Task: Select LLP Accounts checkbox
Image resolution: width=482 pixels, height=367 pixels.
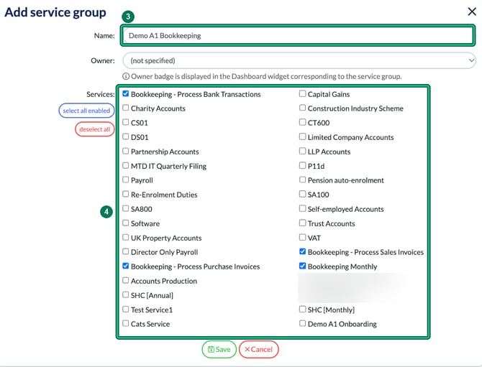Action: 302,151
